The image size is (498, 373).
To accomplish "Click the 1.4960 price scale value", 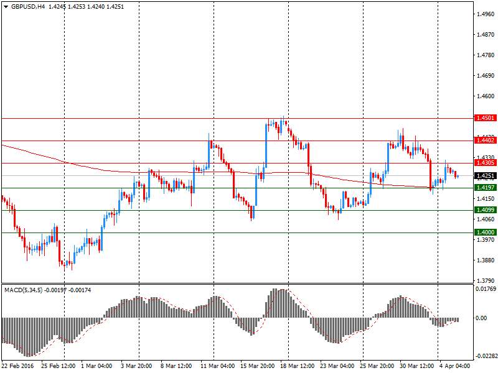I will (486, 14).
